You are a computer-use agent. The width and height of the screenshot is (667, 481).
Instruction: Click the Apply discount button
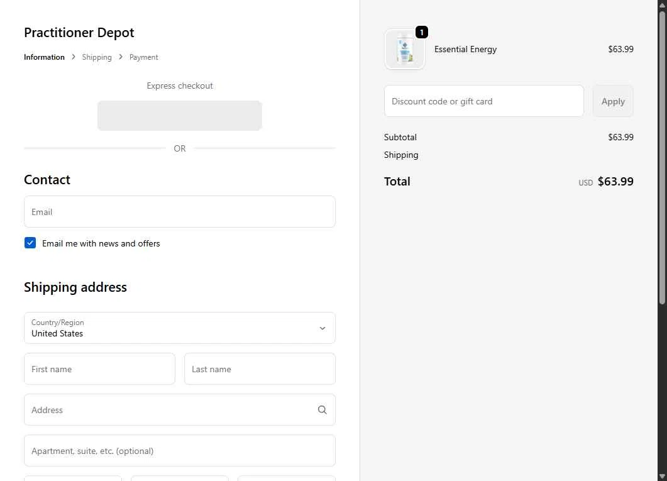click(612, 101)
